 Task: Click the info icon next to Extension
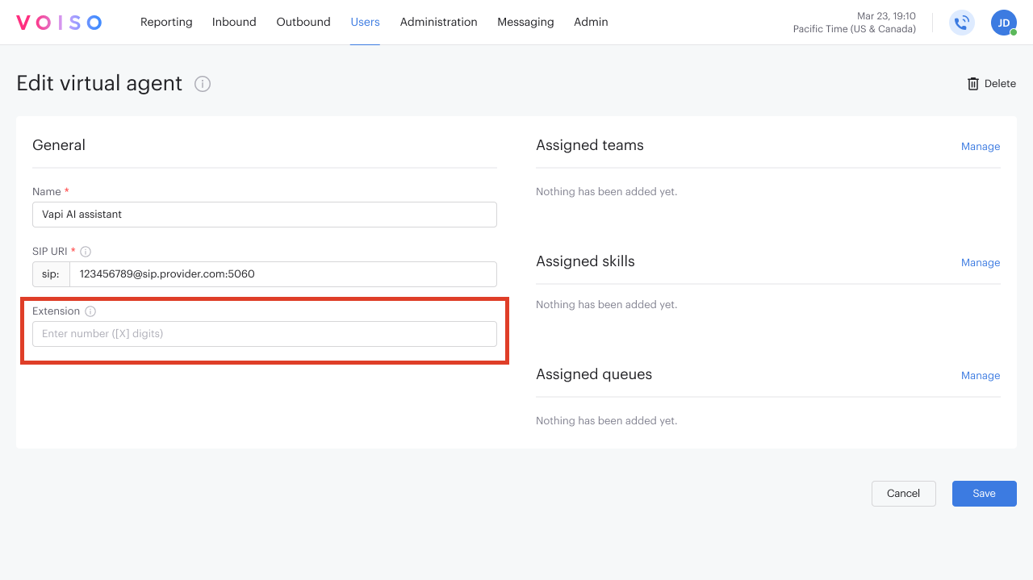point(90,311)
